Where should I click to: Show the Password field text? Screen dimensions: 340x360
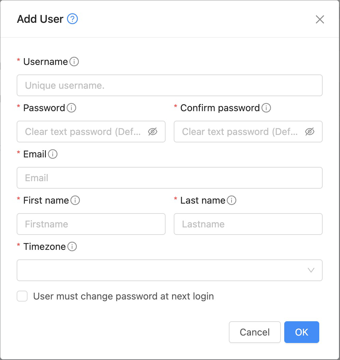[153, 132]
